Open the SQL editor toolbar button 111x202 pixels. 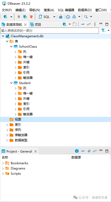(44, 17)
